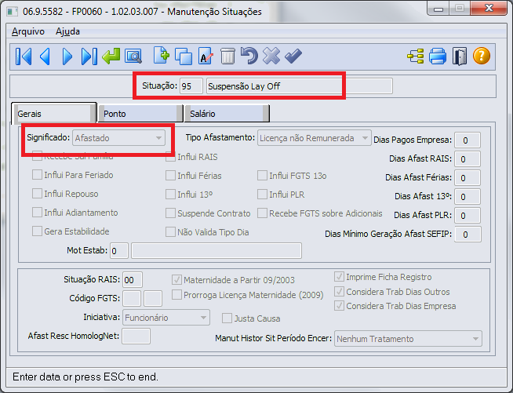
Task: Open the Arquivo menu
Action: coord(28,31)
